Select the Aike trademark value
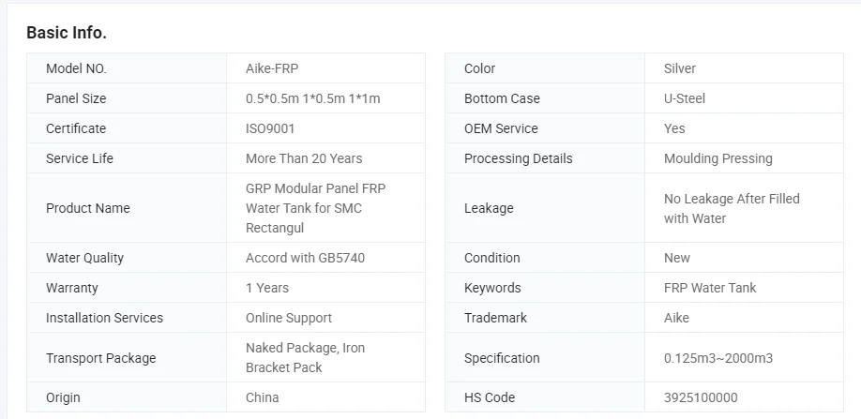The width and height of the screenshot is (861, 419). [676, 318]
